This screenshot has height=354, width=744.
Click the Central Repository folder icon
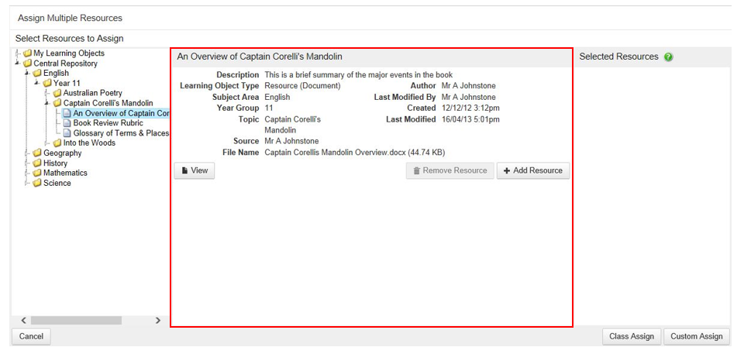click(28, 64)
